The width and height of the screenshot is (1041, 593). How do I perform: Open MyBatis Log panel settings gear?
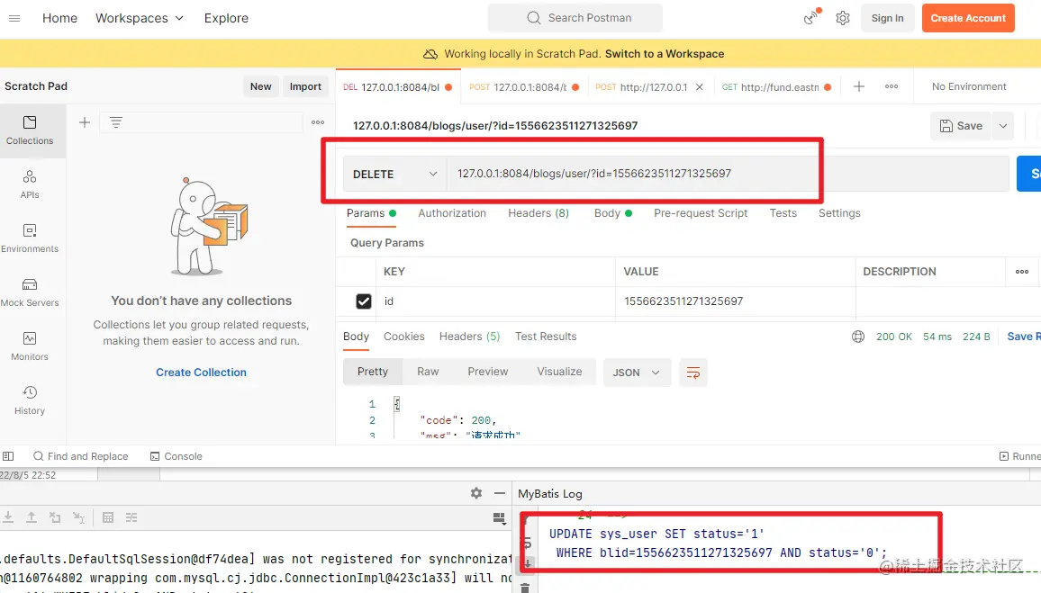pos(476,493)
